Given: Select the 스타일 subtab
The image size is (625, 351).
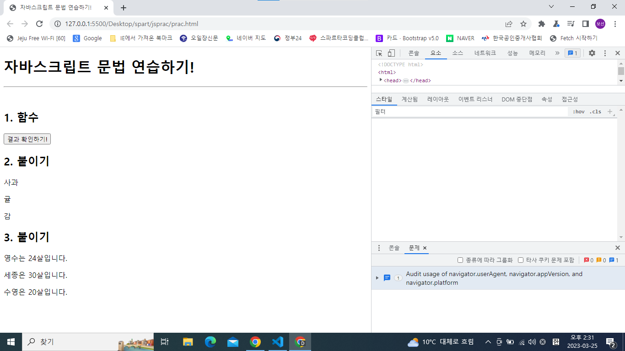Looking at the screenshot, I should click(x=384, y=99).
